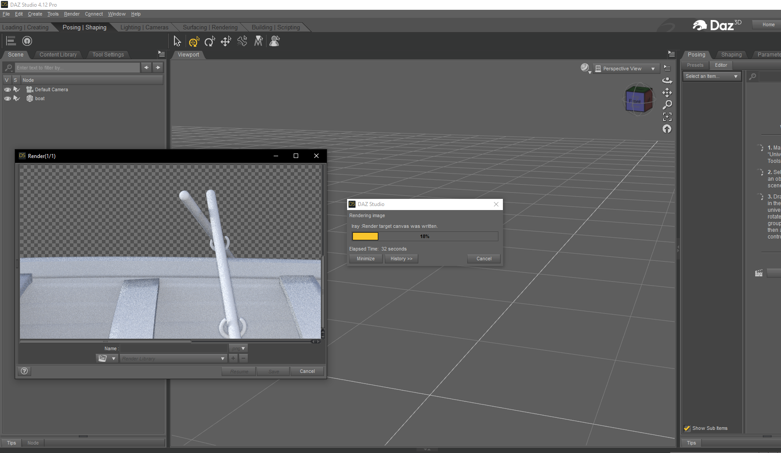Minimize the rendering progress dialog

(x=366, y=259)
